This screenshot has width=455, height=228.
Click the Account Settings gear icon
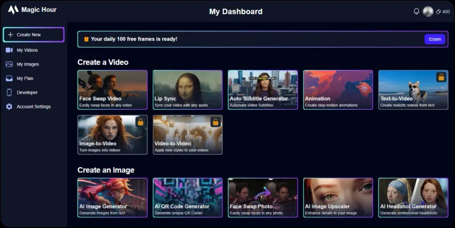[9, 107]
